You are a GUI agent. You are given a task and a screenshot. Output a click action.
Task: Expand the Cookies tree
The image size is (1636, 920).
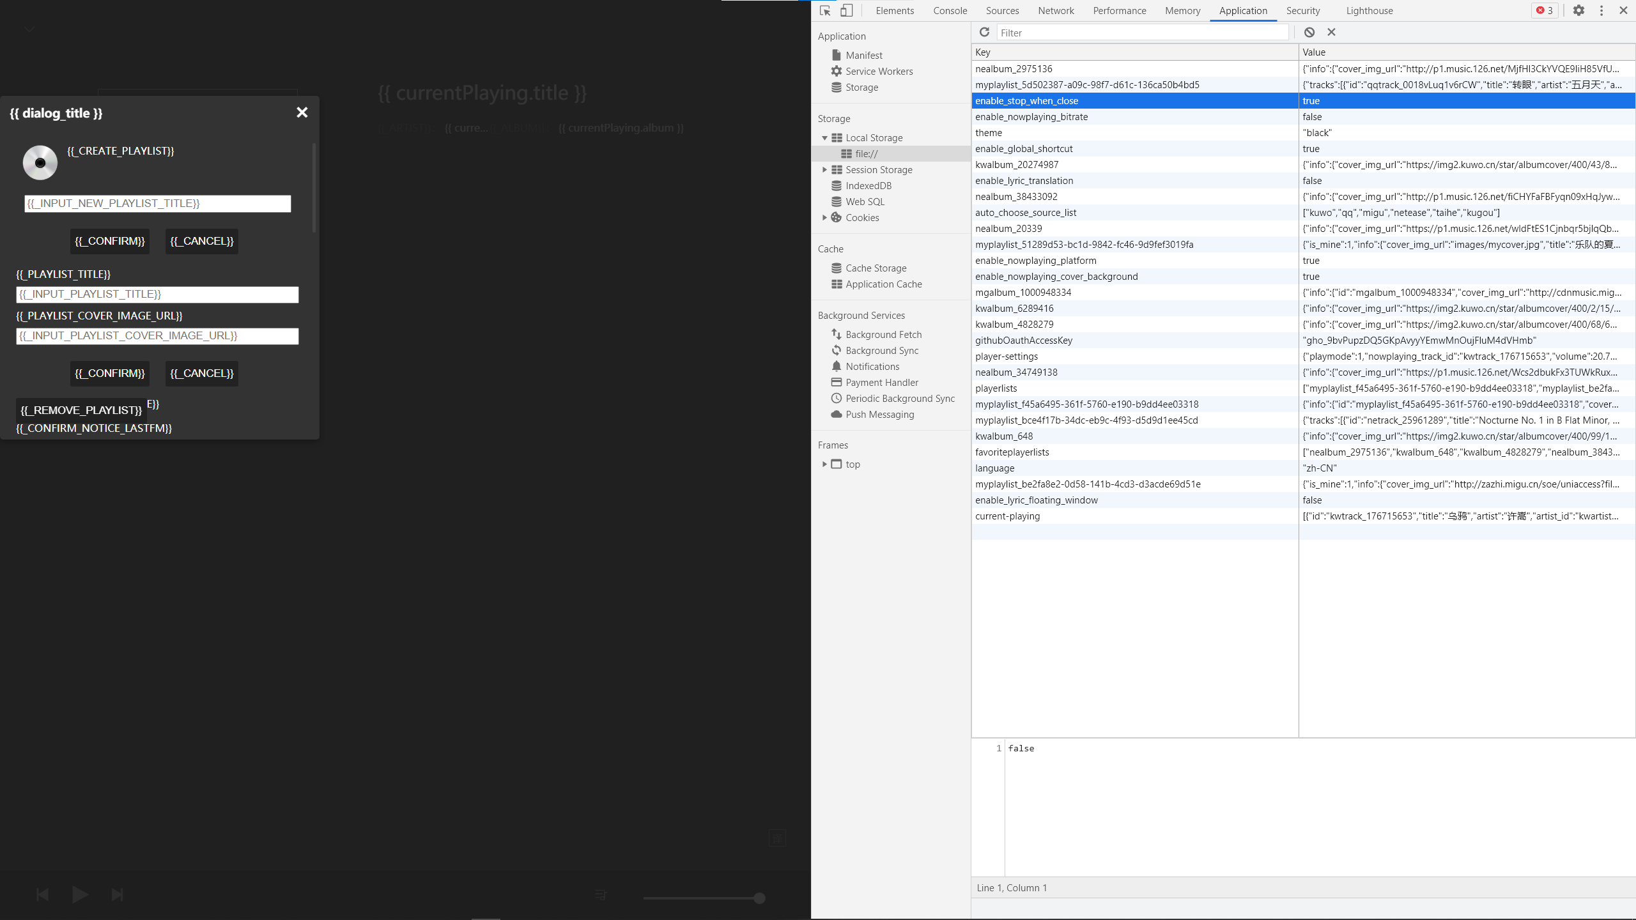824,218
